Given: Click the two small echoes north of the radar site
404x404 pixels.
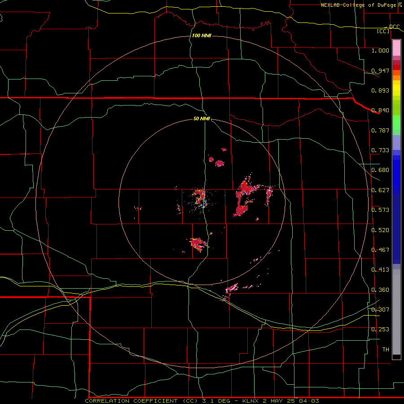Looking at the screenshot, I should point(217,161).
